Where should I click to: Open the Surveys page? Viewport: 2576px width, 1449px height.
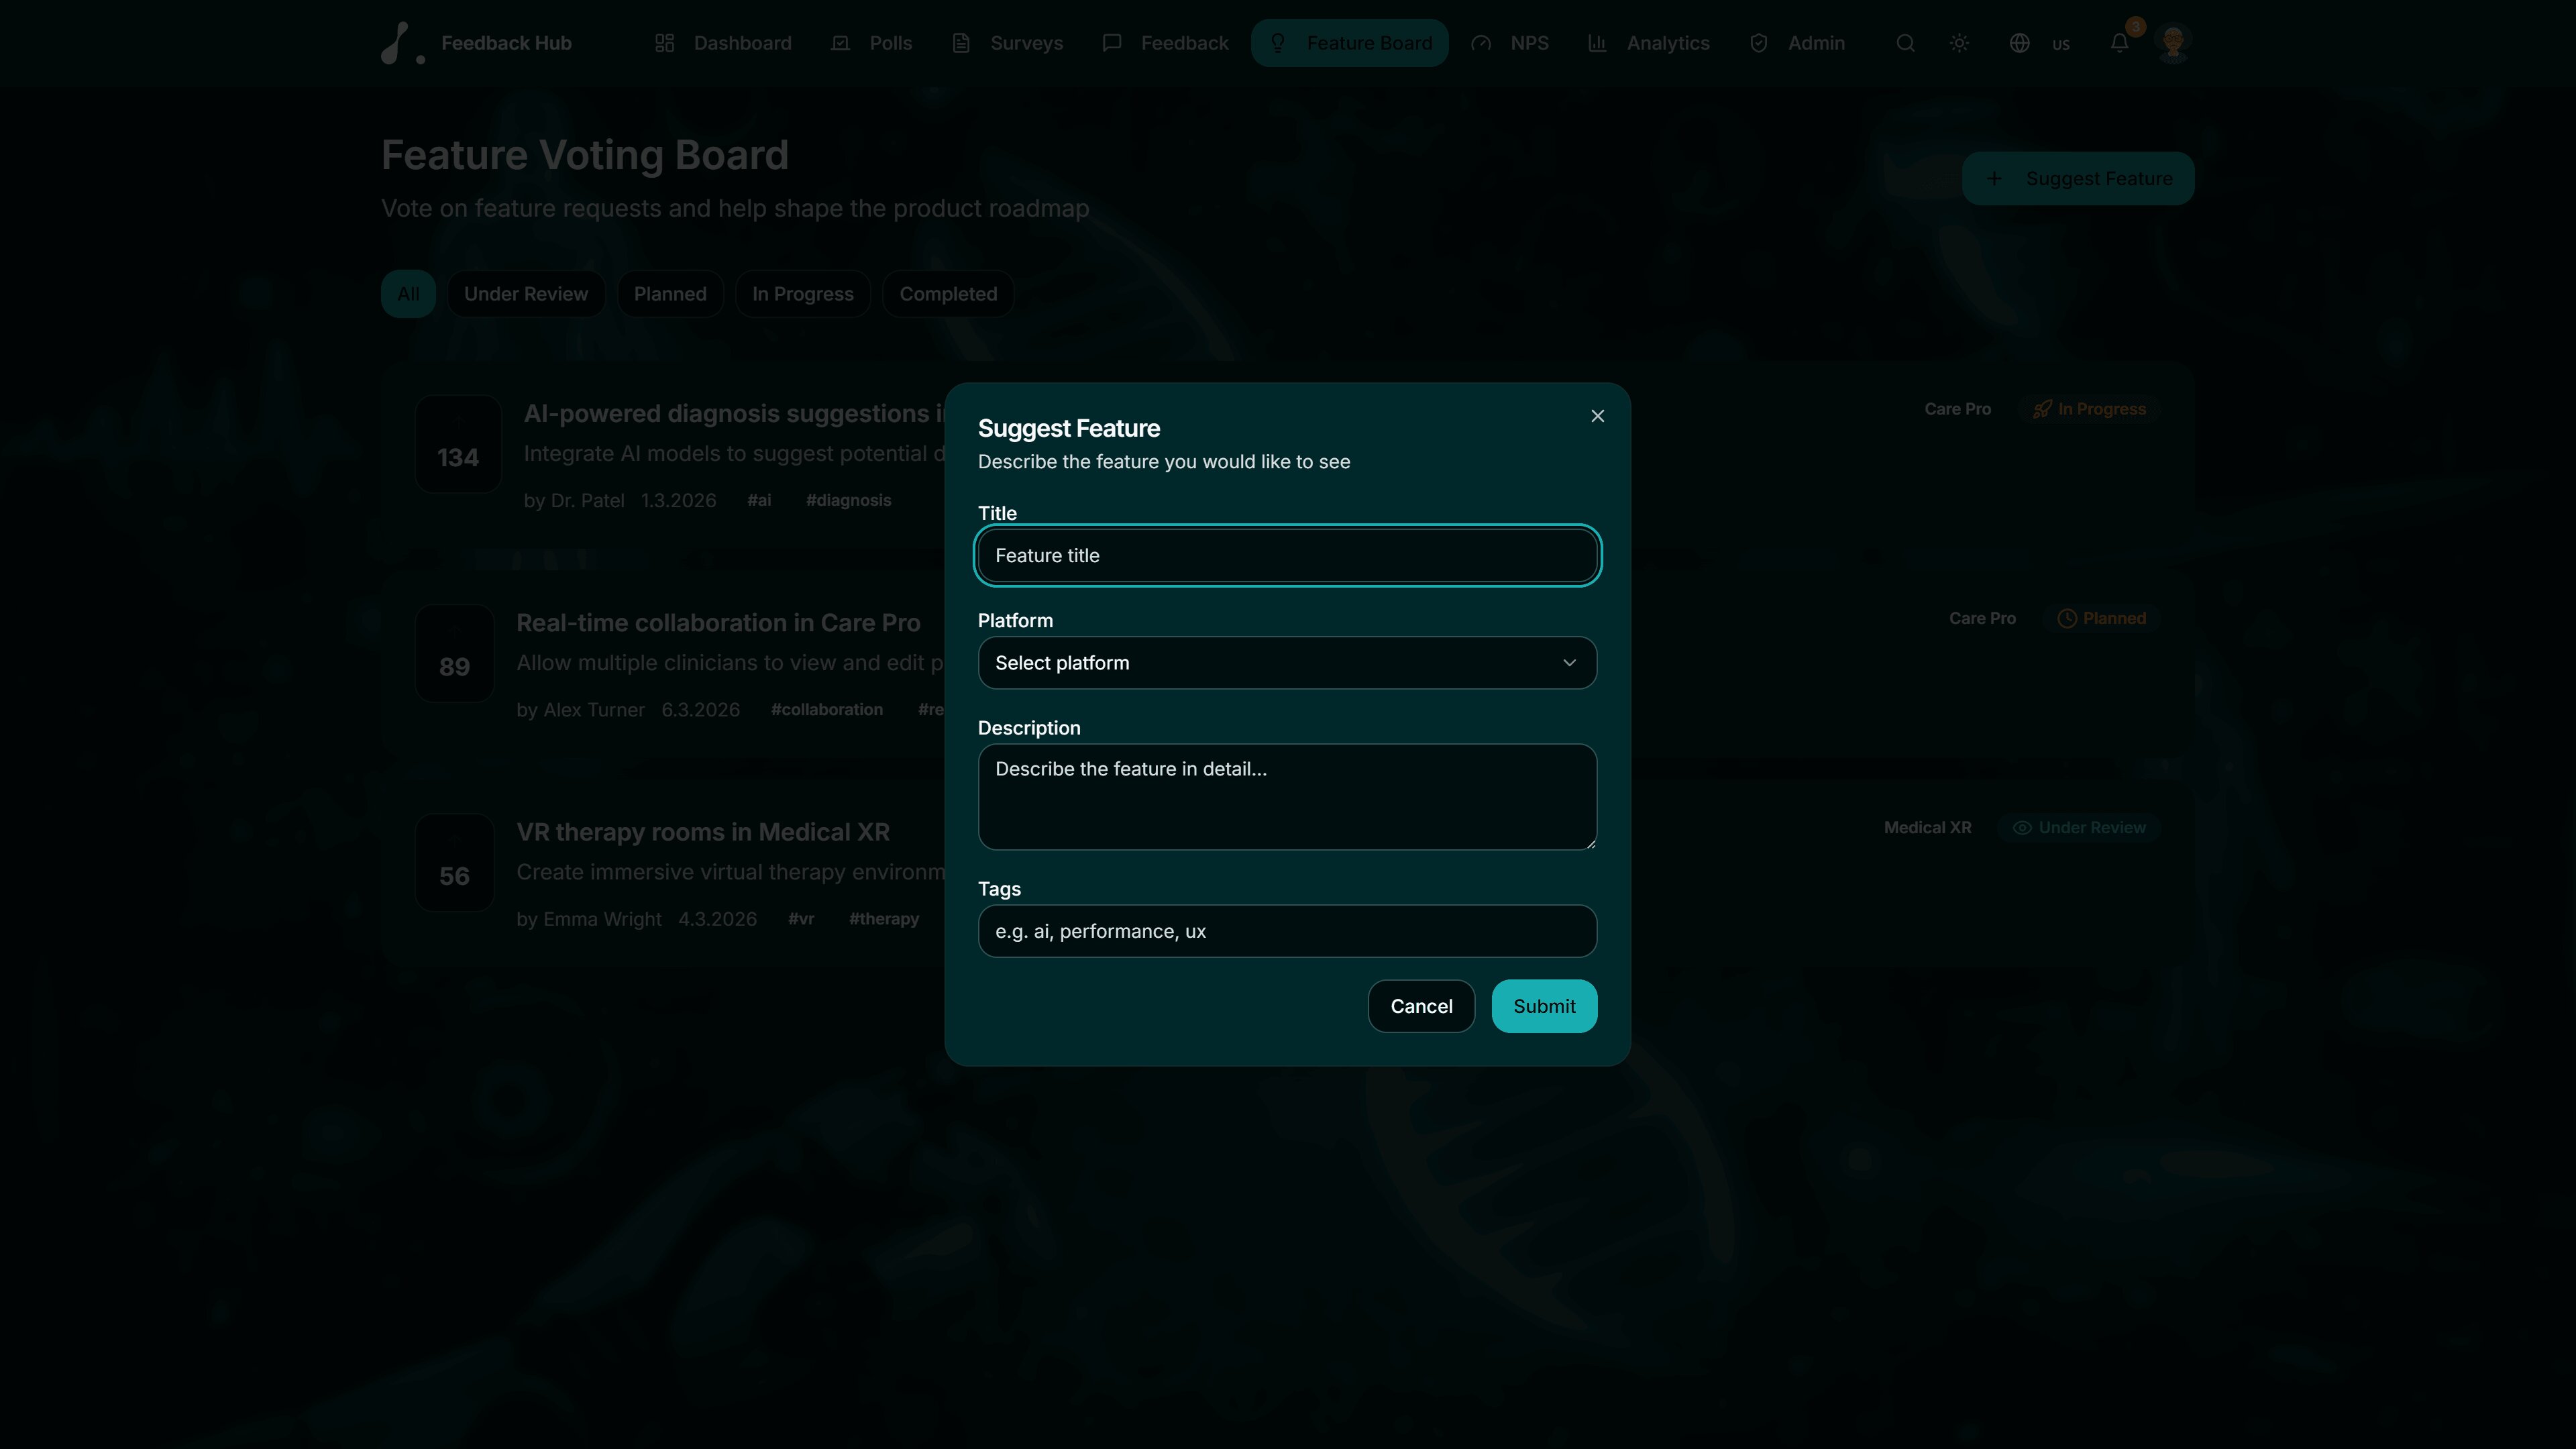point(1007,43)
